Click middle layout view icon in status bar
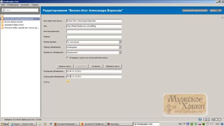This screenshot has width=224, height=126. (217, 119)
